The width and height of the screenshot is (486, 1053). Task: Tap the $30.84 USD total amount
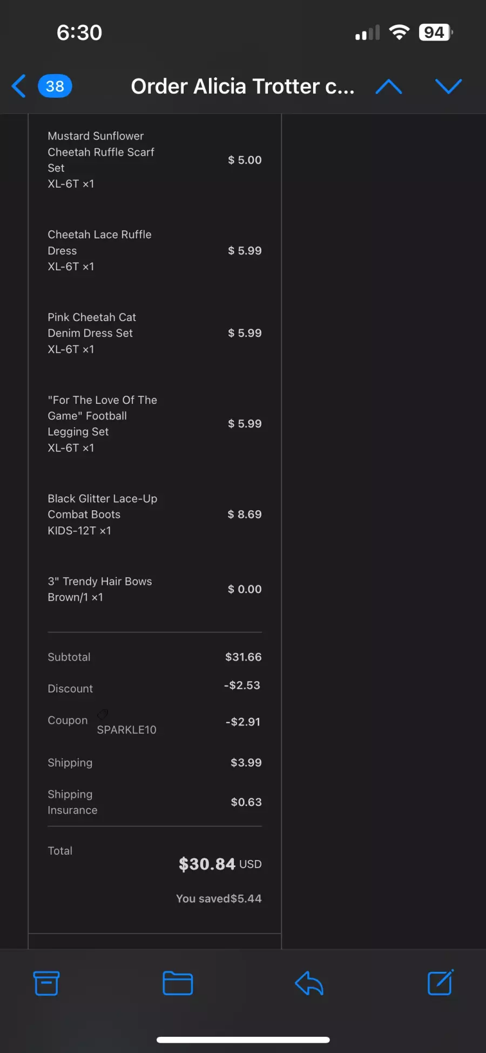(220, 864)
